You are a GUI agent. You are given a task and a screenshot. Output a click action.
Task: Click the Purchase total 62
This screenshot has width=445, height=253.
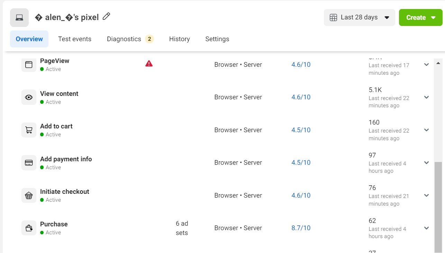(x=372, y=221)
